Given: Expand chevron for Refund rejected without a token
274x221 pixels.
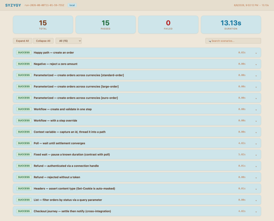Looking at the screenshot, I should click(x=256, y=177).
